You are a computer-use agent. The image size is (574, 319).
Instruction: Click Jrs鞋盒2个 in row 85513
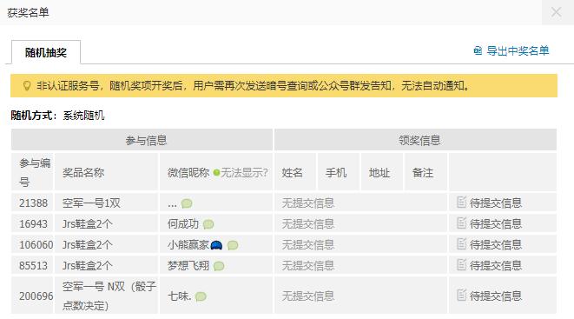(88, 265)
